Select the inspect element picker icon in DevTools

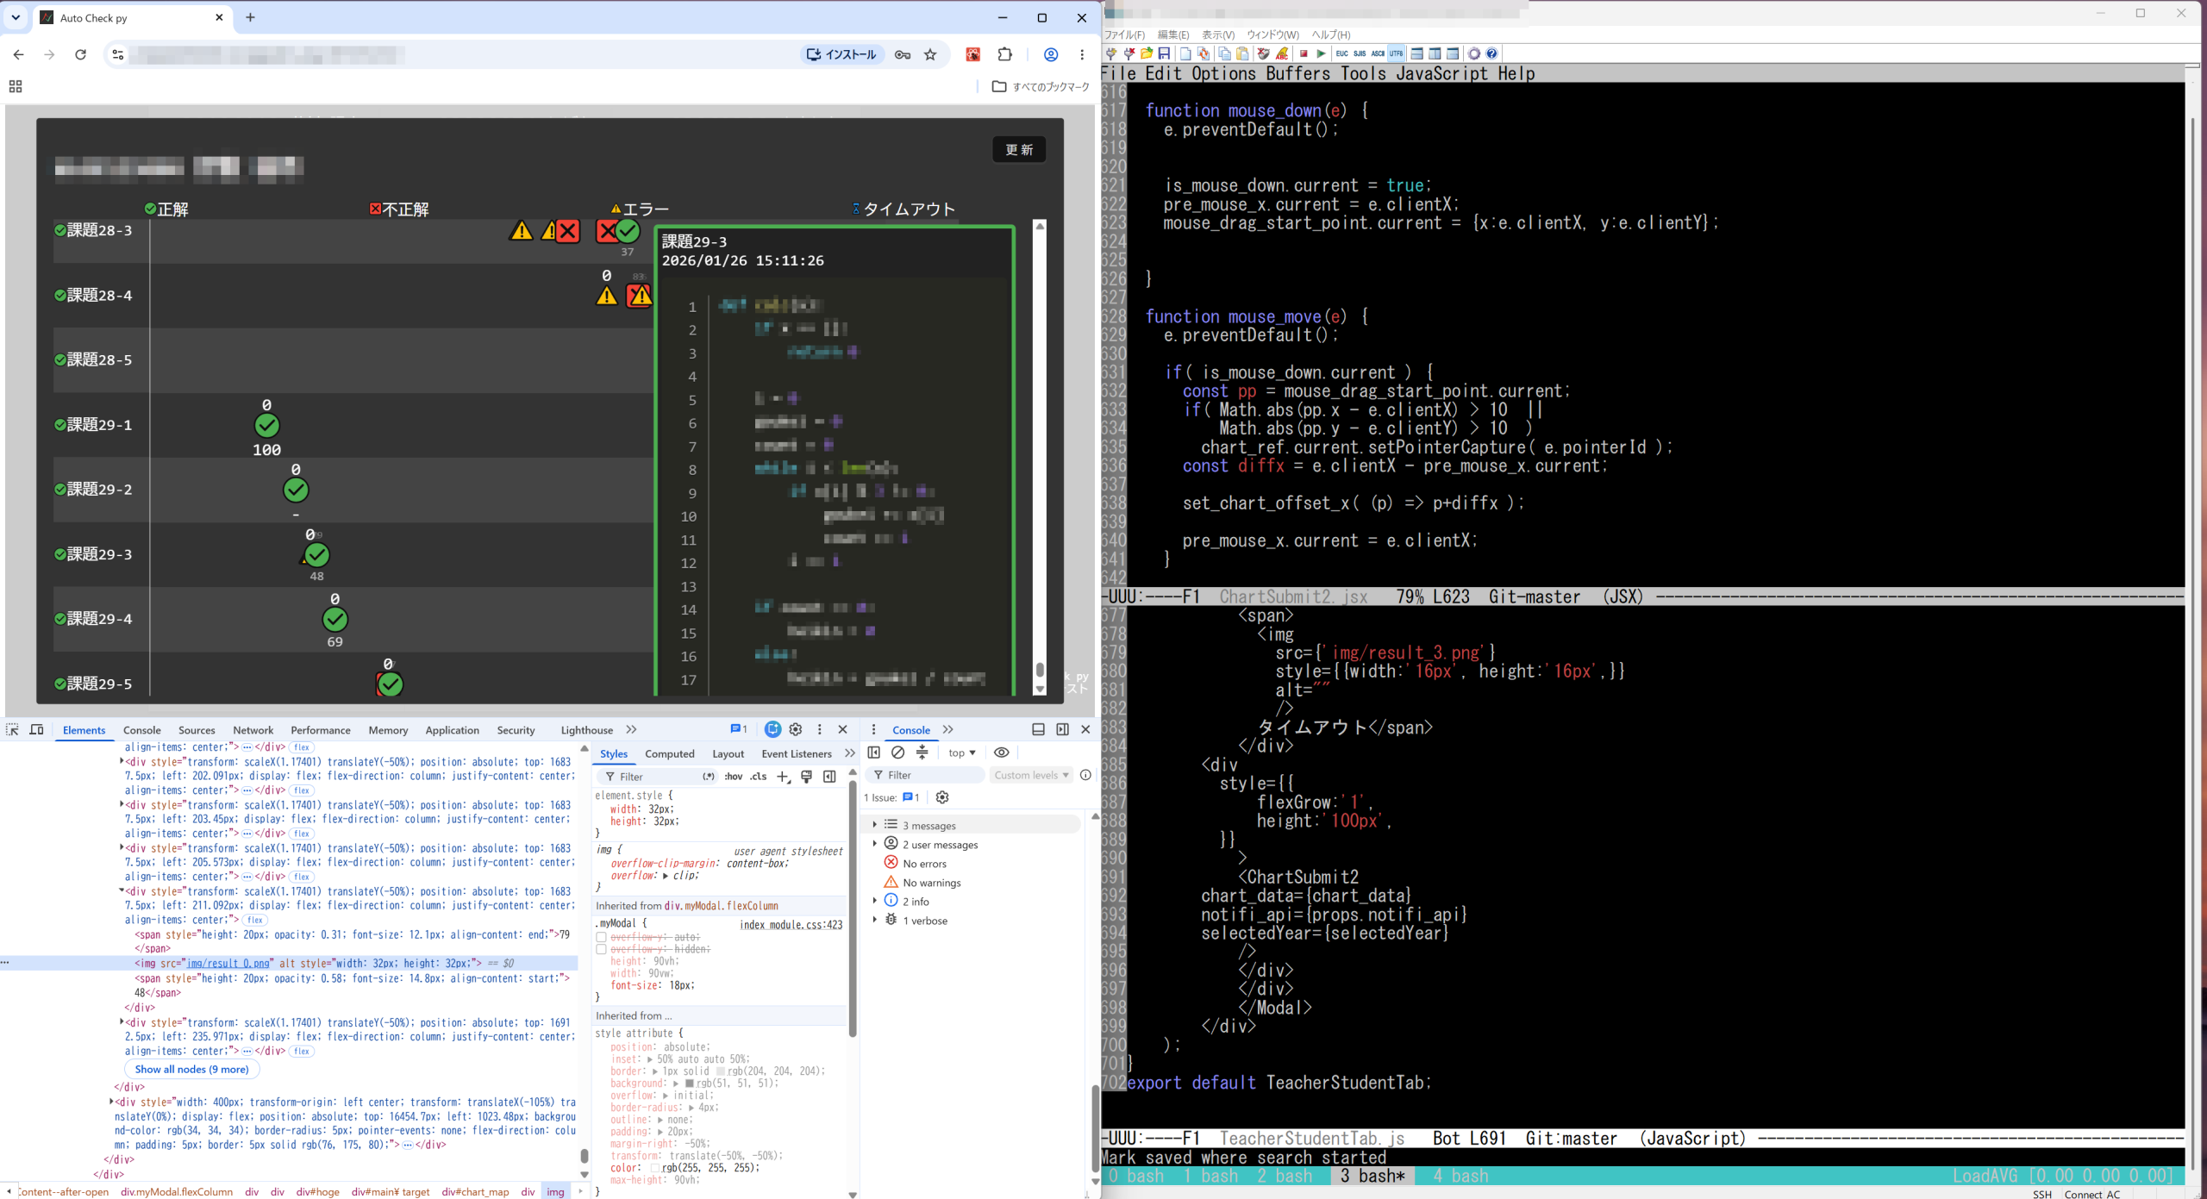tap(12, 729)
